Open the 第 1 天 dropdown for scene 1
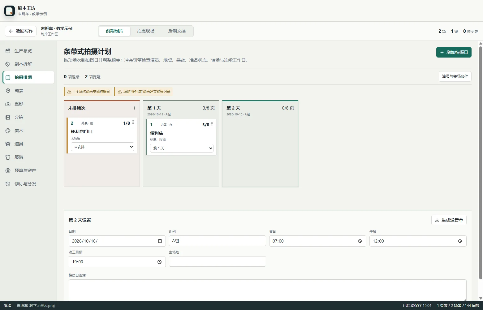This screenshot has width=483, height=310. click(182, 148)
